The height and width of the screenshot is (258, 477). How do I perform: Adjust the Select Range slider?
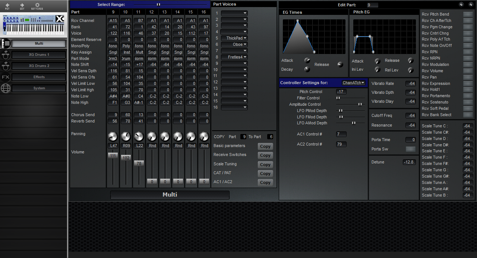point(158,4)
